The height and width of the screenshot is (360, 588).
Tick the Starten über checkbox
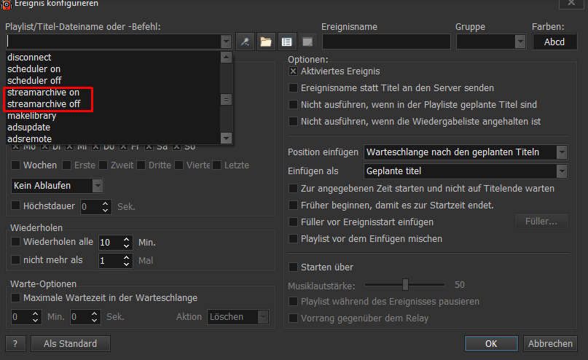coord(294,267)
